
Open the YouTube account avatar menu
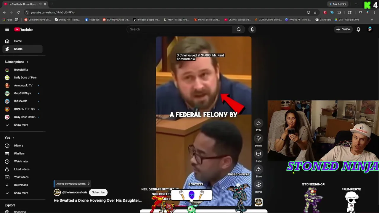coord(370,29)
